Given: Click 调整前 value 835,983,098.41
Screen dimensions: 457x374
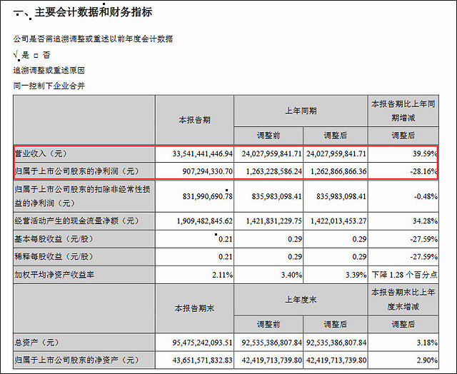Looking at the screenshot, I should [x=276, y=196].
